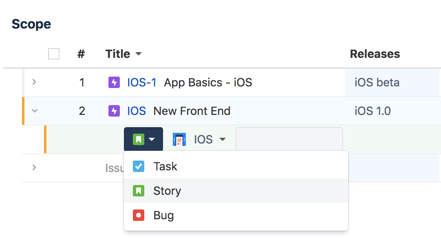Choose Bug from the issue type menu
441x238 pixels.
point(236,215)
